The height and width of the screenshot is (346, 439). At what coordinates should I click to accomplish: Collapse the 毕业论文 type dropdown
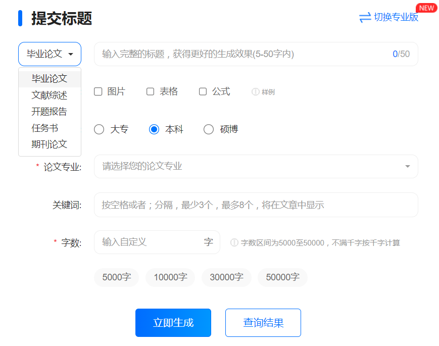pyautogui.click(x=49, y=54)
